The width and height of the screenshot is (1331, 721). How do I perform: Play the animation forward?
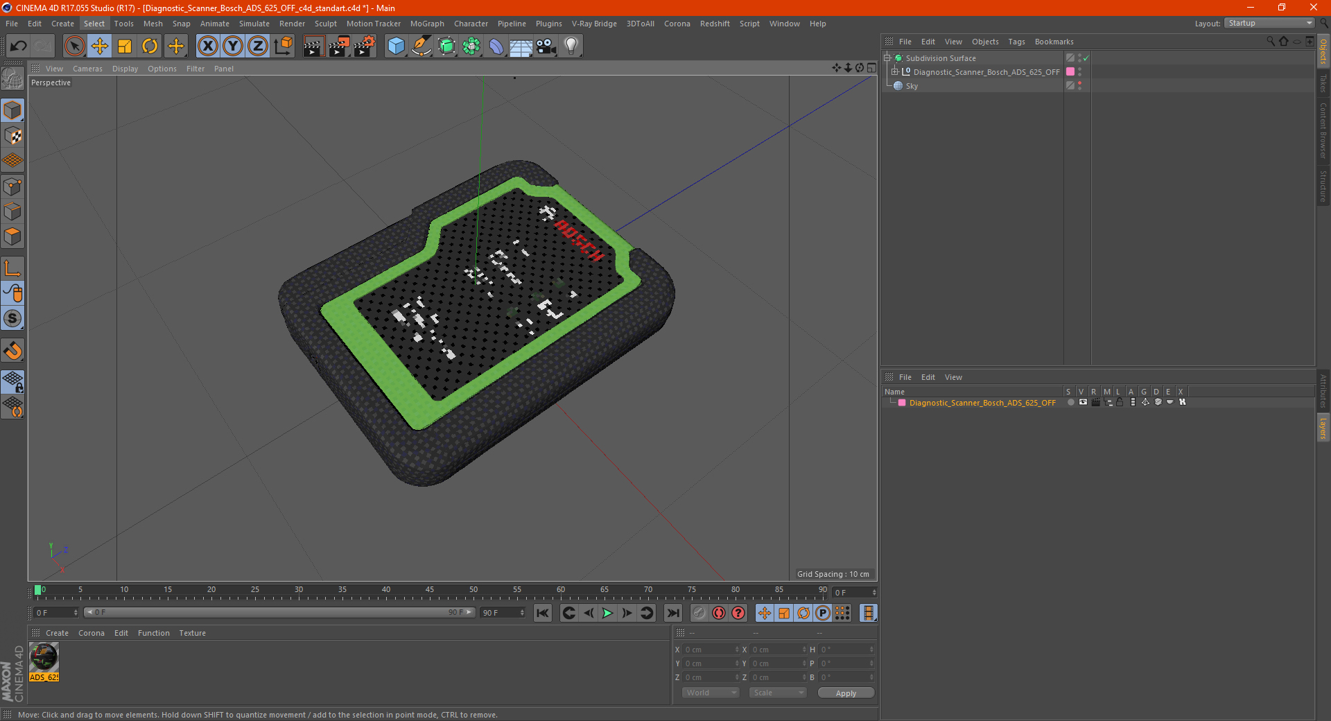(607, 613)
